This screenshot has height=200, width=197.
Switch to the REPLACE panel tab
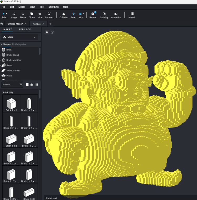tap(25, 29)
